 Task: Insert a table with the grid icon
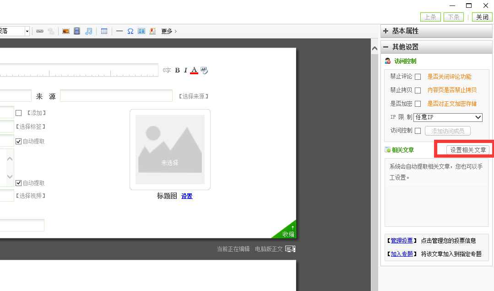point(104,31)
